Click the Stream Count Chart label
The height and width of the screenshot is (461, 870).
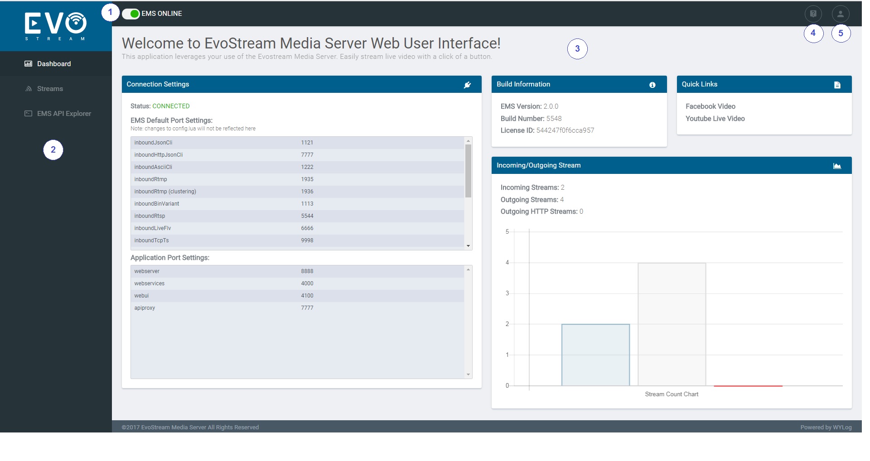coord(672,394)
